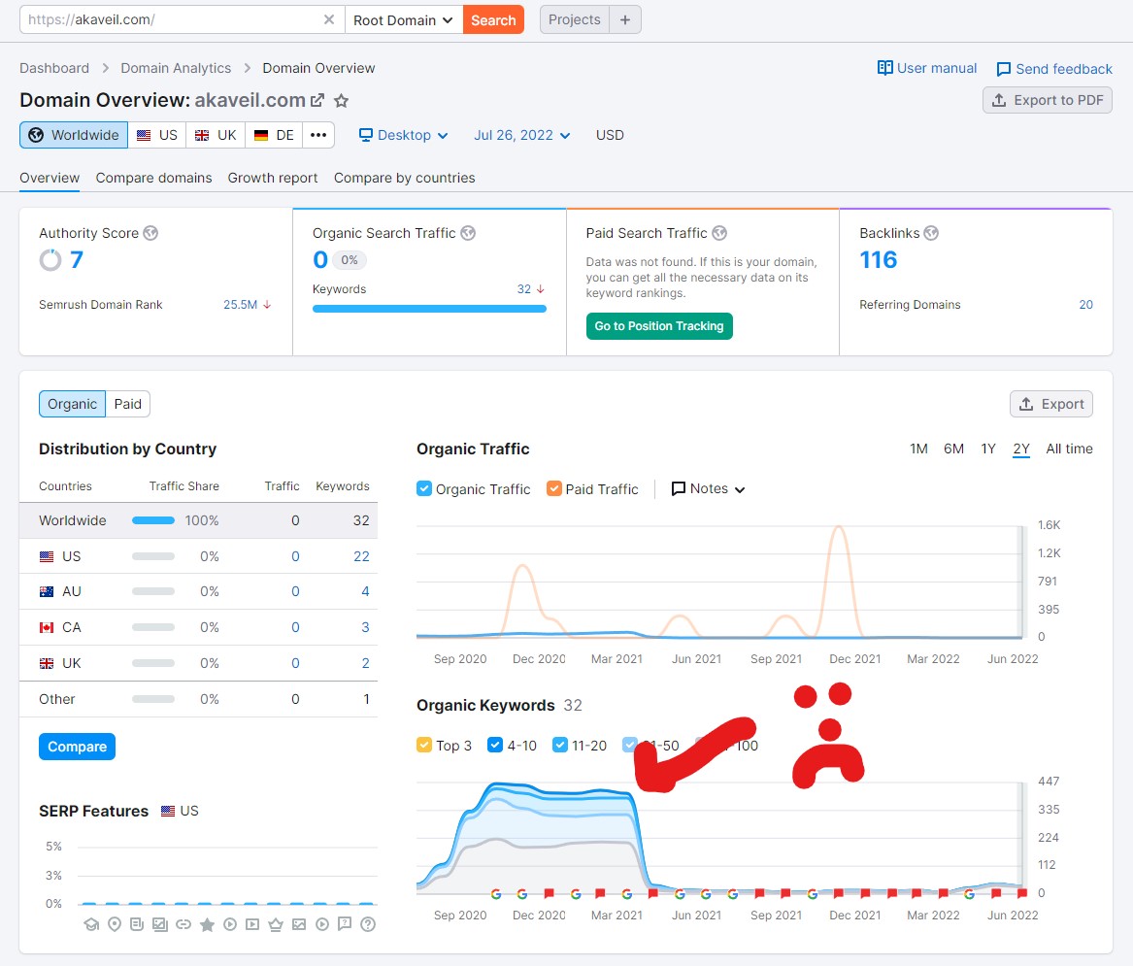This screenshot has width=1133, height=966.
Task: Switch to Compare by countries tab
Action: [x=404, y=178]
